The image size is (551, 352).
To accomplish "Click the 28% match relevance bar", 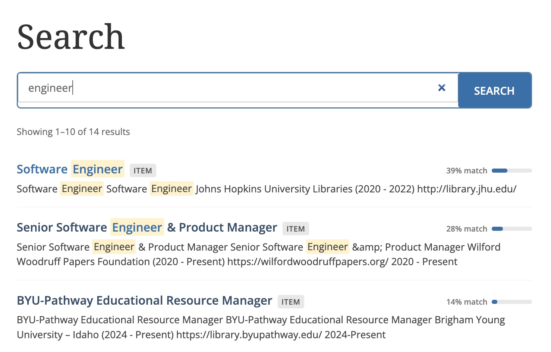I will tap(511, 229).
